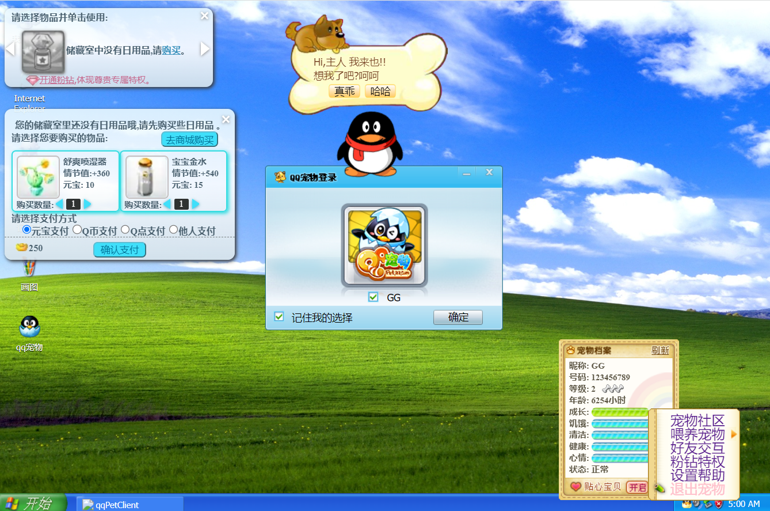Click the paw icon in 宠物档案

pos(570,350)
